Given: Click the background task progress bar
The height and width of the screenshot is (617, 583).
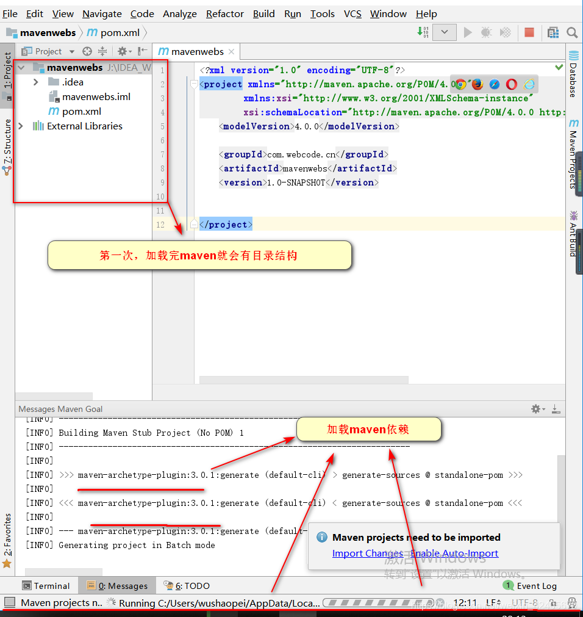Looking at the screenshot, I should point(377,602).
